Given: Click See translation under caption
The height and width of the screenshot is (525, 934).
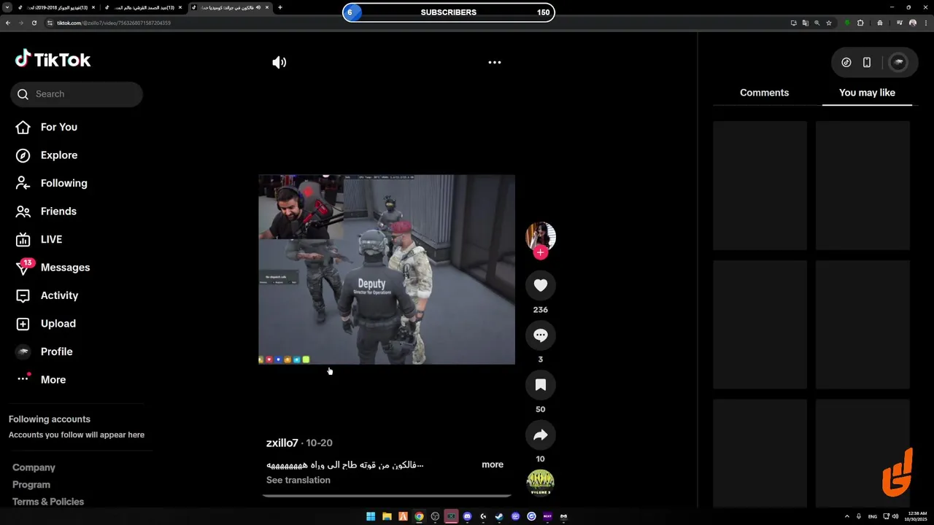Looking at the screenshot, I should click(x=298, y=480).
